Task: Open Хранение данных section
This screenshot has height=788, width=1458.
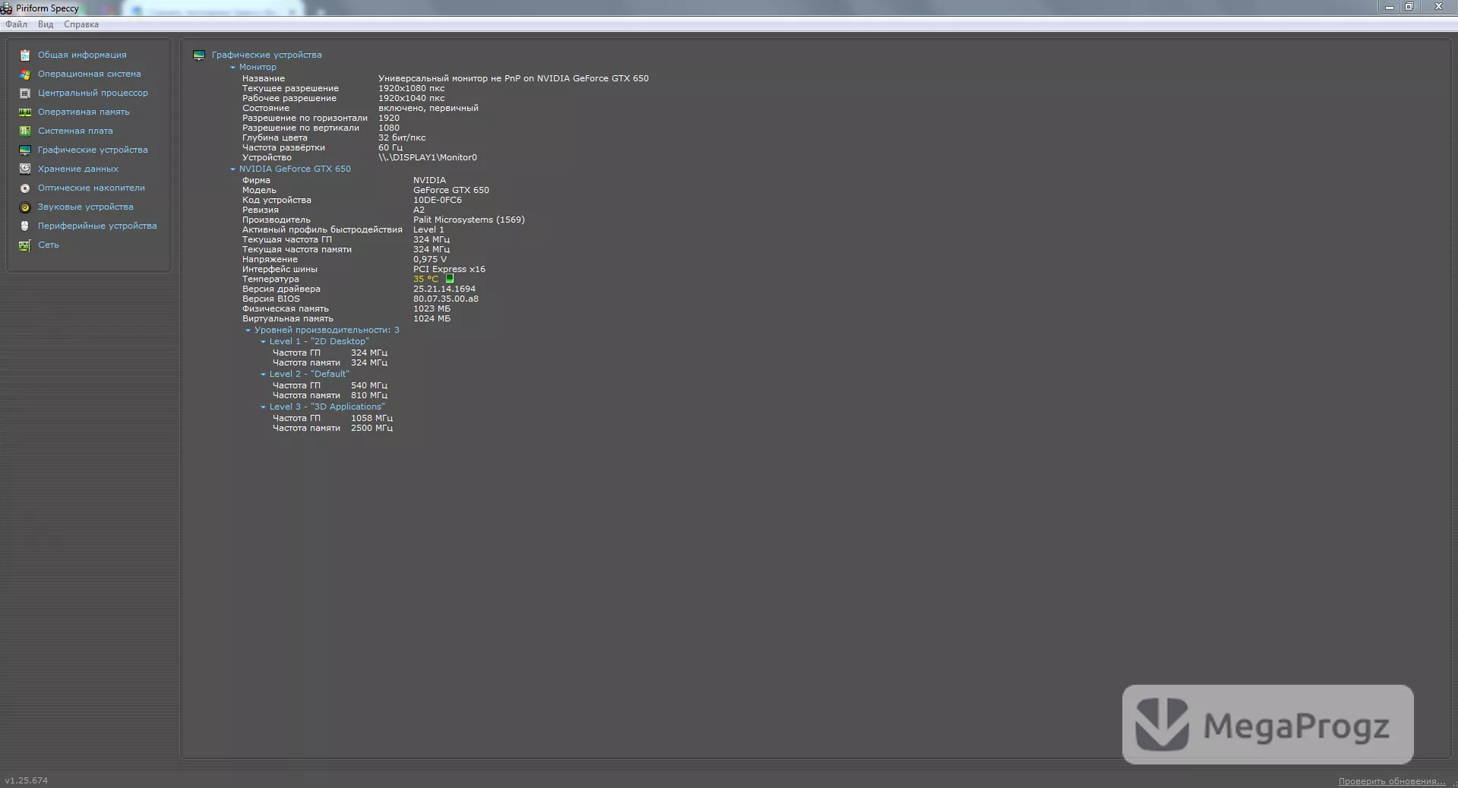Action: pos(78,169)
